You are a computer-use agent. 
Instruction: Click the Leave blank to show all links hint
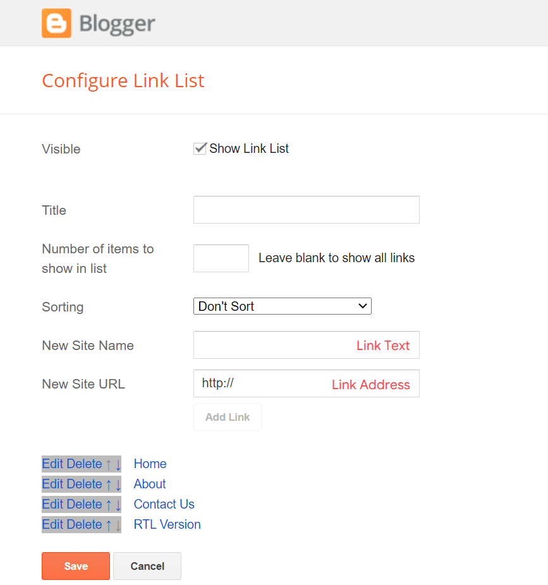tap(337, 258)
